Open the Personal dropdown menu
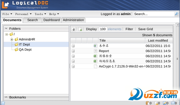 (x=23, y=14)
